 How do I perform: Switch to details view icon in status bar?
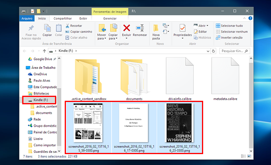tap(243, 156)
